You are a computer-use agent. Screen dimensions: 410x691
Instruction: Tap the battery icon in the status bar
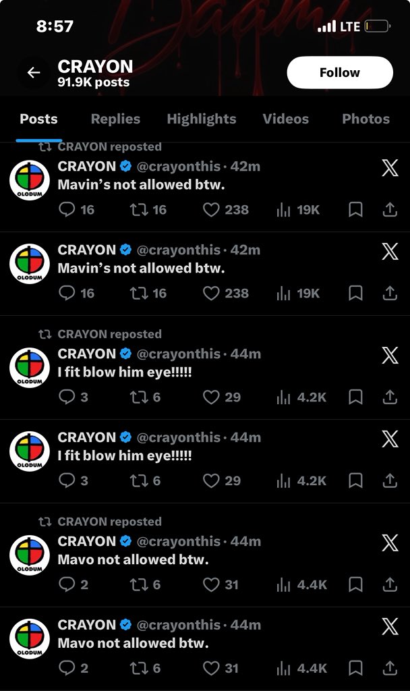[x=377, y=27]
